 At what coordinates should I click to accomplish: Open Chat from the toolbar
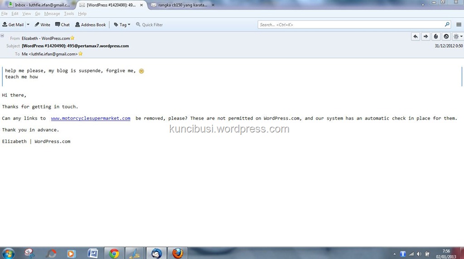(63, 25)
